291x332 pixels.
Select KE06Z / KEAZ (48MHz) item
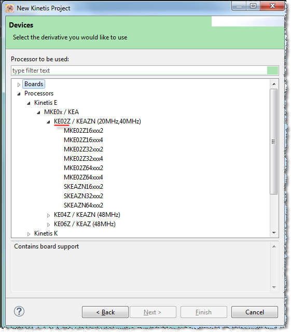point(85,224)
